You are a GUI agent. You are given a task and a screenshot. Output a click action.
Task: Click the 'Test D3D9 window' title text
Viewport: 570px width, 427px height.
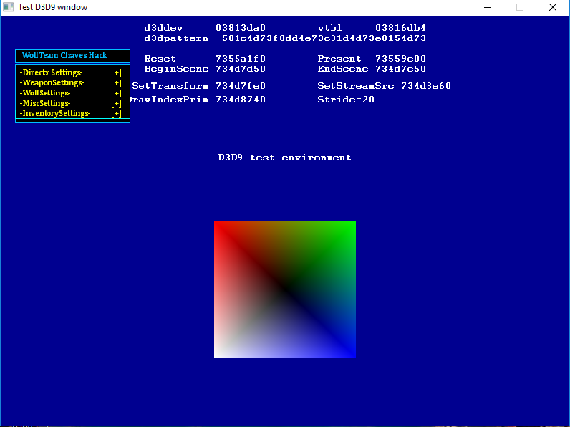(53, 7)
